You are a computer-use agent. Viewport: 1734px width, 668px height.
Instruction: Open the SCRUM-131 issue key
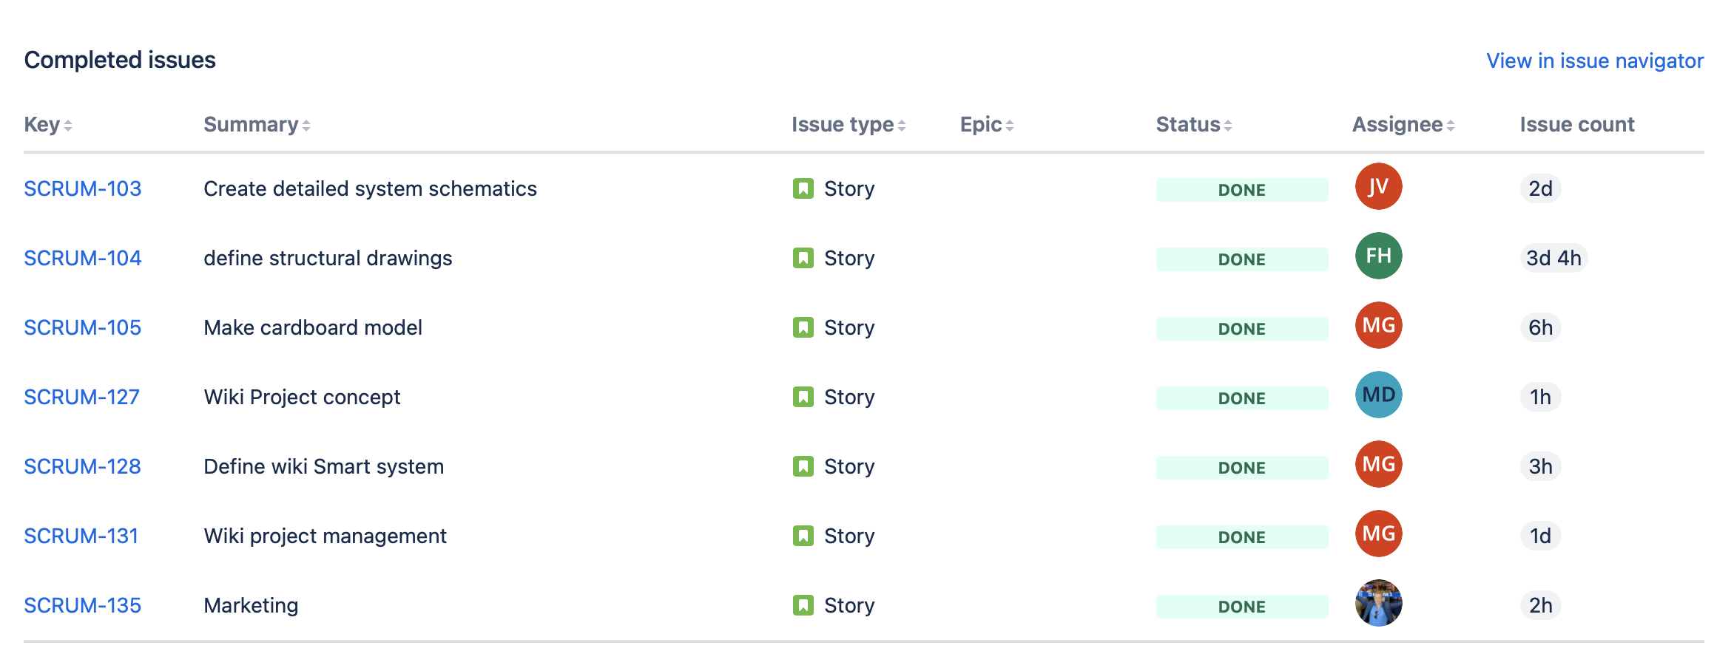click(81, 536)
